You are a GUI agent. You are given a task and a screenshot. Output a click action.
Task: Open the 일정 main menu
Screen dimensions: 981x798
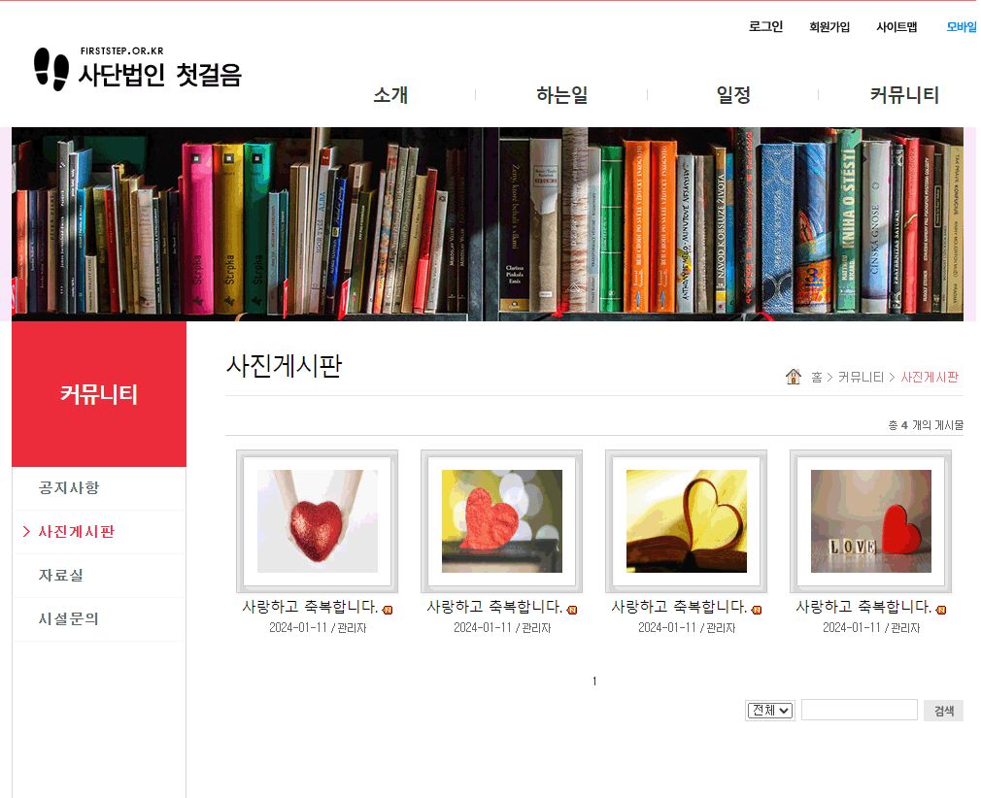tap(733, 95)
